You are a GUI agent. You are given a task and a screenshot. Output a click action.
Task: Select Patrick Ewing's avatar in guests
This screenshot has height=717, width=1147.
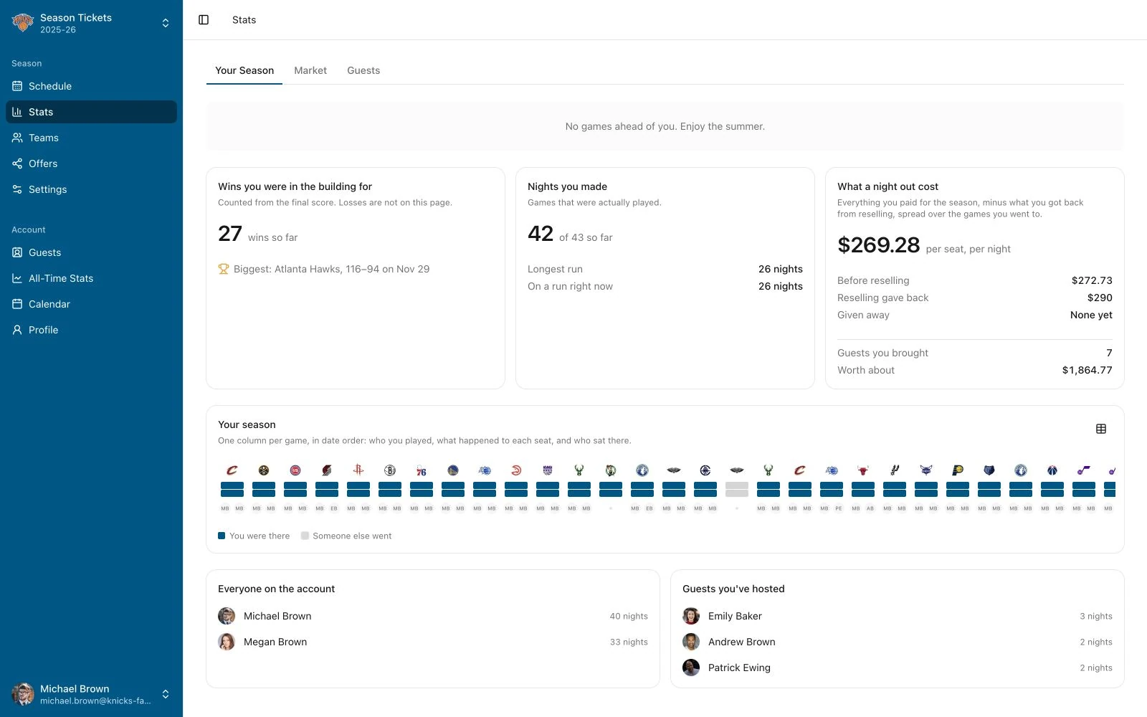pyautogui.click(x=691, y=668)
